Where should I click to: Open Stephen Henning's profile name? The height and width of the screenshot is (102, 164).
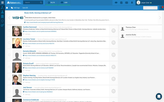[x=29, y=75]
